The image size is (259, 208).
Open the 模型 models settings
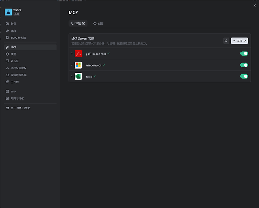click(30, 54)
